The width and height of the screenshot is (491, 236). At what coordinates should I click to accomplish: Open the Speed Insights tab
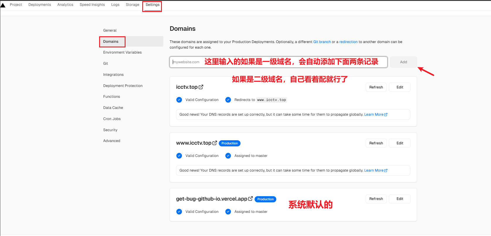click(x=92, y=5)
